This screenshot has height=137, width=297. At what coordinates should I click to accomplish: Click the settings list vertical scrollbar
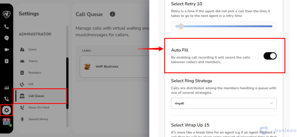67,83
